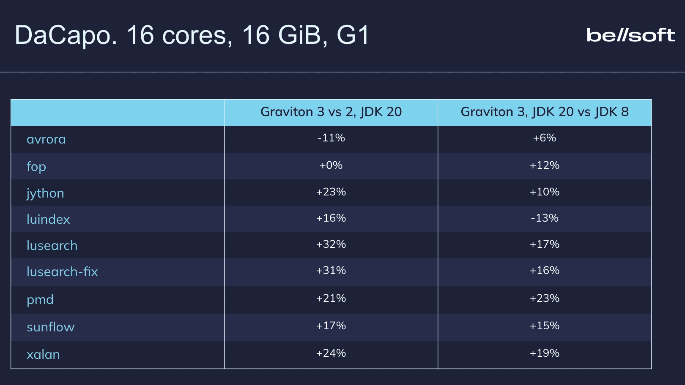Select the "Graviton 3, JDK 20 vs JDK 8" header
The width and height of the screenshot is (685, 385).
(545, 112)
